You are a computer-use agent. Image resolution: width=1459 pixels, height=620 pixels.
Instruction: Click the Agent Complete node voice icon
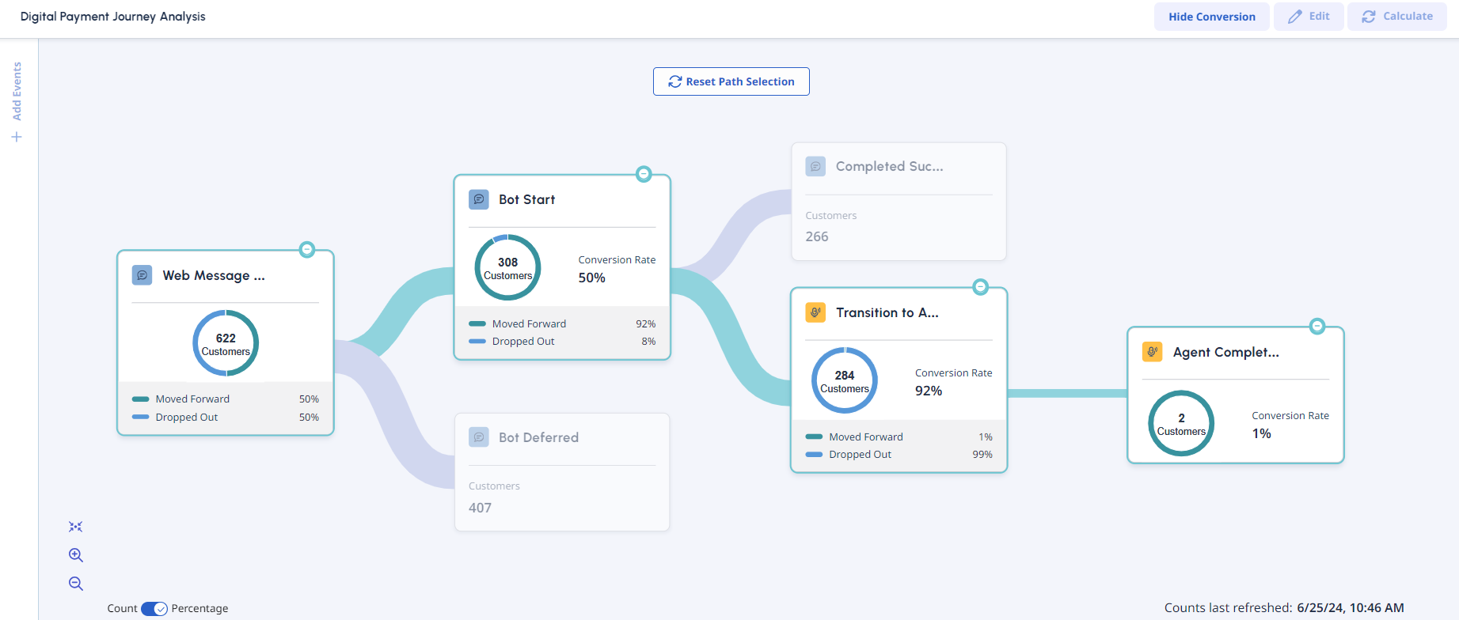click(1153, 352)
